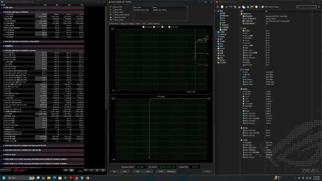Screen dimensions: 322x181
Task: Enable the Stress CPU checkbox
Action: point(114,7)
